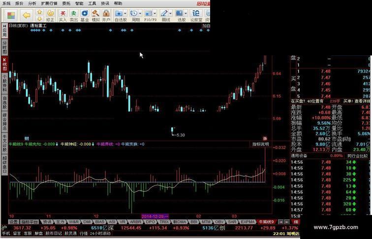372x239 pixels.
Task: Click the colorful grid home icon
Action: click(x=11, y=15)
